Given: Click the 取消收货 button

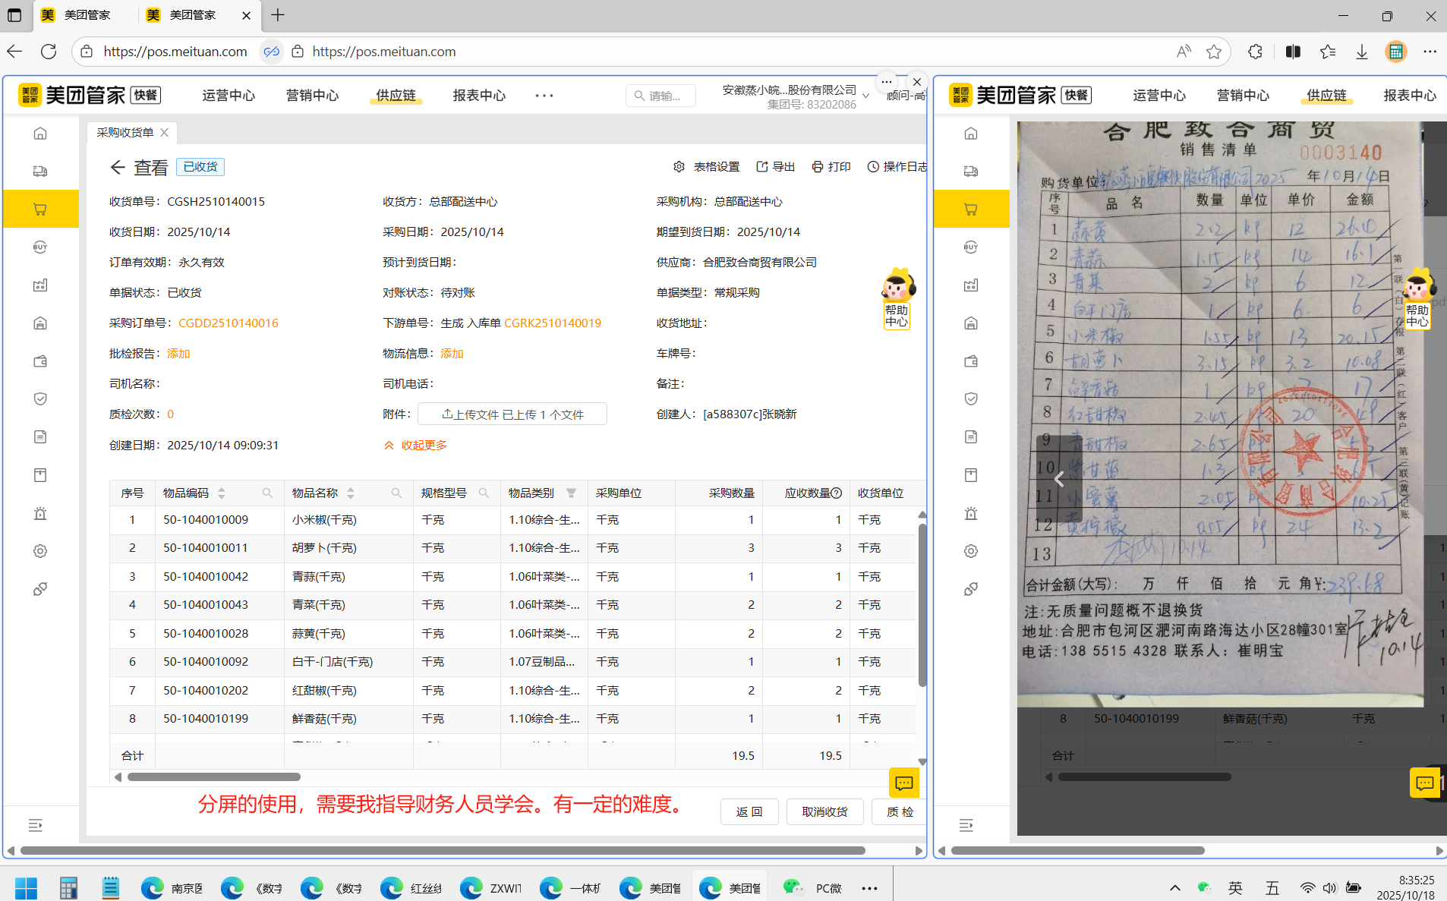Looking at the screenshot, I should (x=824, y=811).
